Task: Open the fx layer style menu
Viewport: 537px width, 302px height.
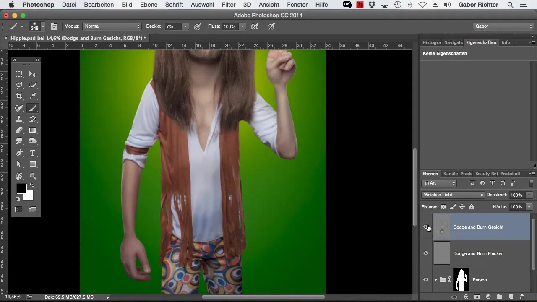Action: tap(466, 297)
